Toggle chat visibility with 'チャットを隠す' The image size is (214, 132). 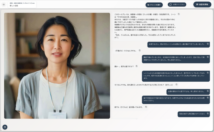coord(154,5)
